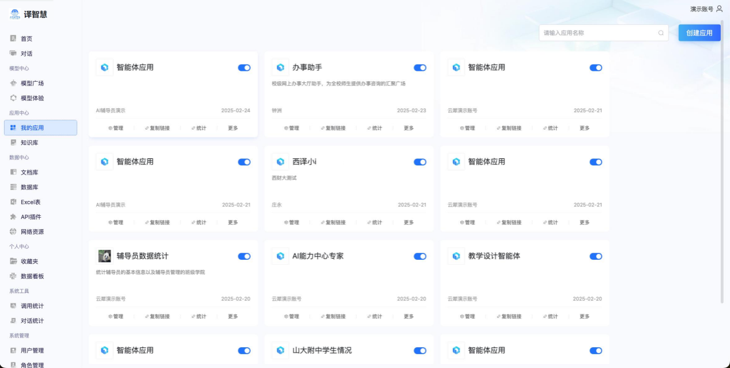Viewport: 730px width, 368px height.
Task: Click stats icon of 辅导员数据统计 card's 统计
Action: [x=193, y=317]
